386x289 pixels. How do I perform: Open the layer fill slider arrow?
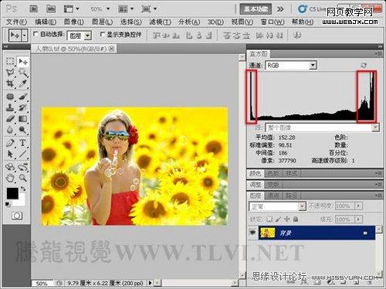358,219
